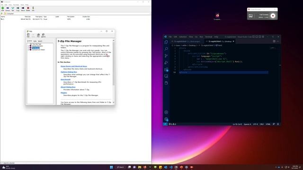Click the red Delete icon in 7-Zip

click(28, 8)
